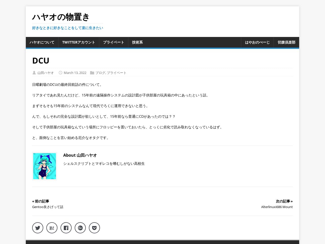Click the author link 山田ハヤオ in post meta
325x244 pixels.
coord(46,73)
